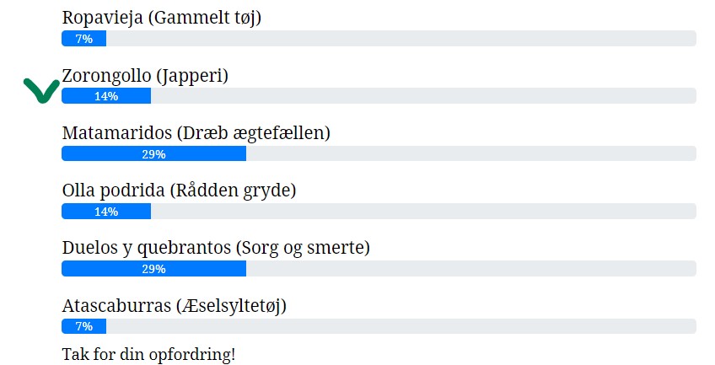
Task: Select the Atascaburras (Æselsyltetøj) option label
Action: (175, 305)
